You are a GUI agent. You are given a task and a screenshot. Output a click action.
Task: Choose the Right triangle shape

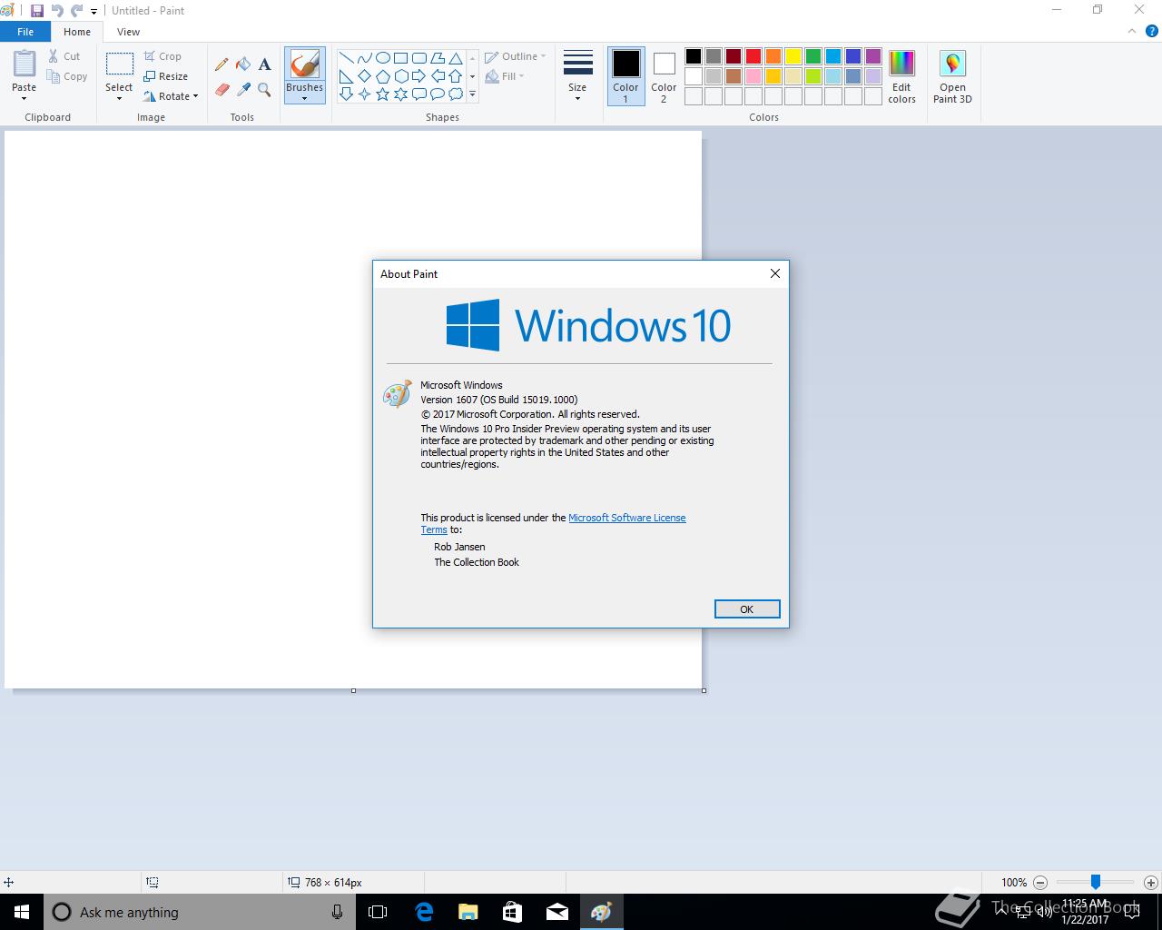click(346, 76)
